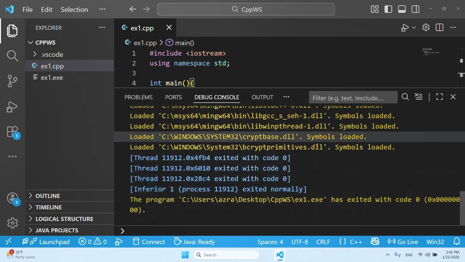
Task: Click the debug console filter field
Action: (x=353, y=98)
